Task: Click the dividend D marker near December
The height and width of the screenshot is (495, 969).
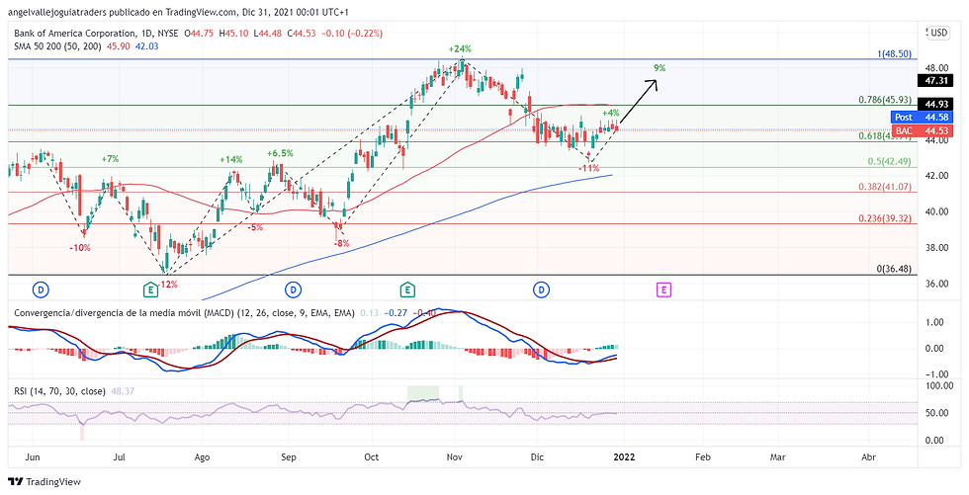Action: pos(542,289)
